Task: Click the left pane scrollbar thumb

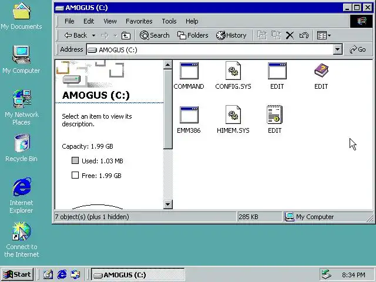Action: [167, 109]
